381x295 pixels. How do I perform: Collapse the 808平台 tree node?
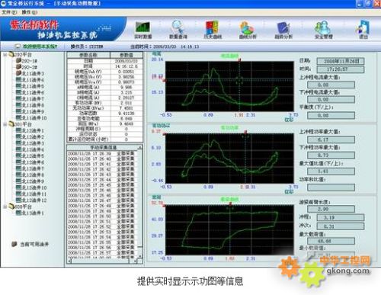[x=5, y=207]
